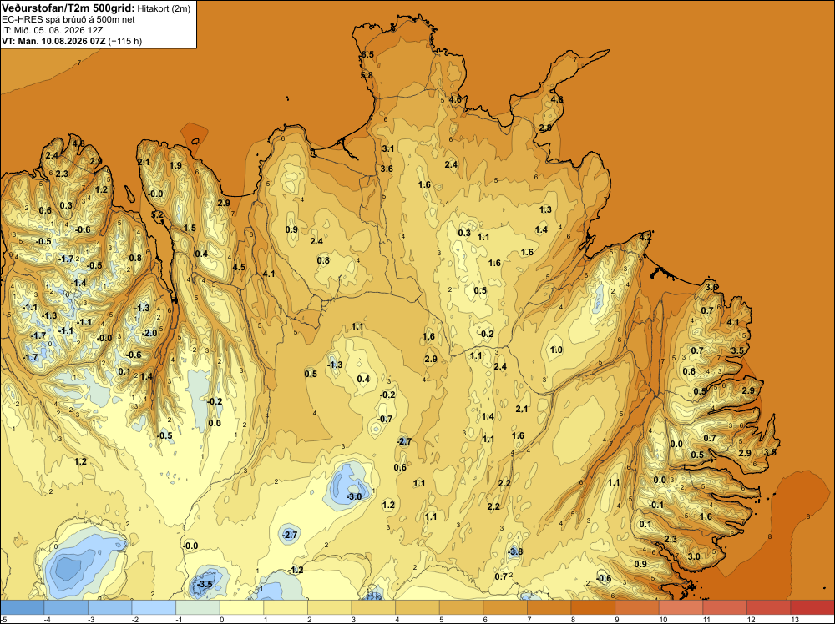The width and height of the screenshot is (835, 624).
Task: Select the temperature value "4.5"
Action: pos(239,267)
